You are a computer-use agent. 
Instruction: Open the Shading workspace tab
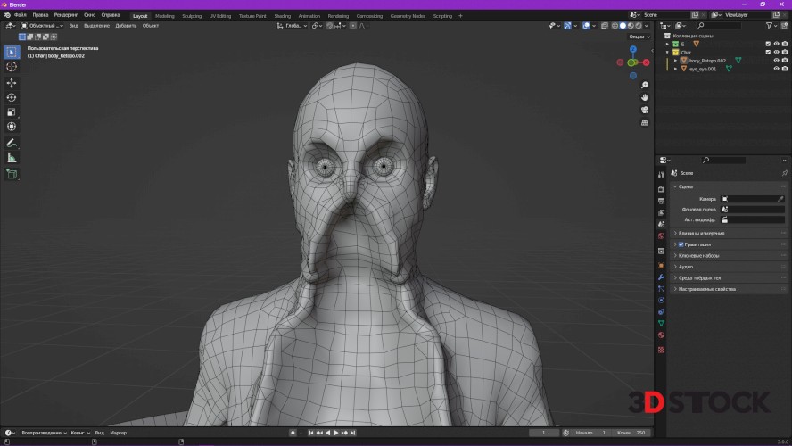283,16
